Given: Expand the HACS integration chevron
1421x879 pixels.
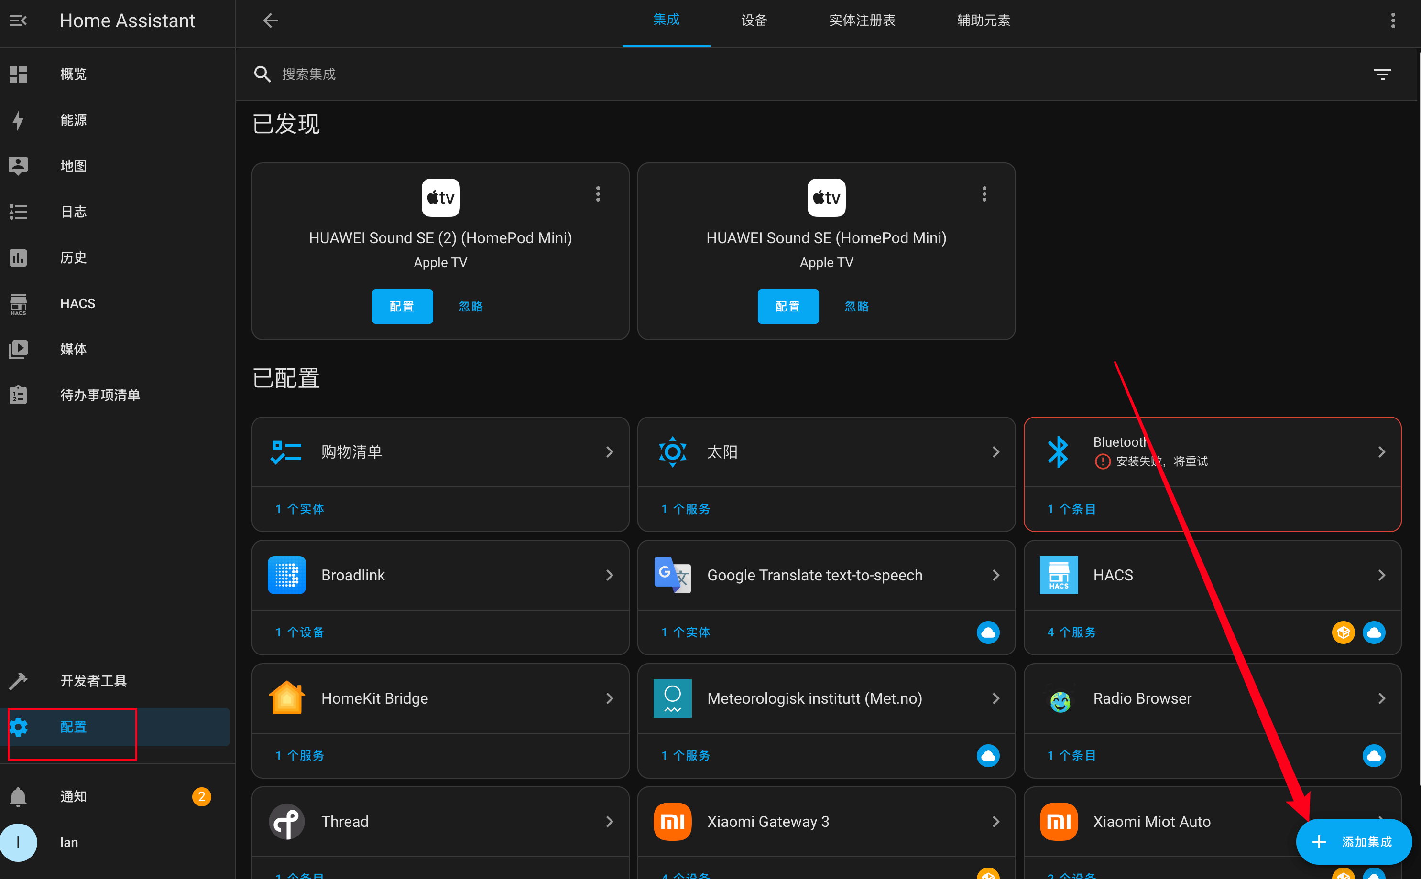Looking at the screenshot, I should 1381,575.
